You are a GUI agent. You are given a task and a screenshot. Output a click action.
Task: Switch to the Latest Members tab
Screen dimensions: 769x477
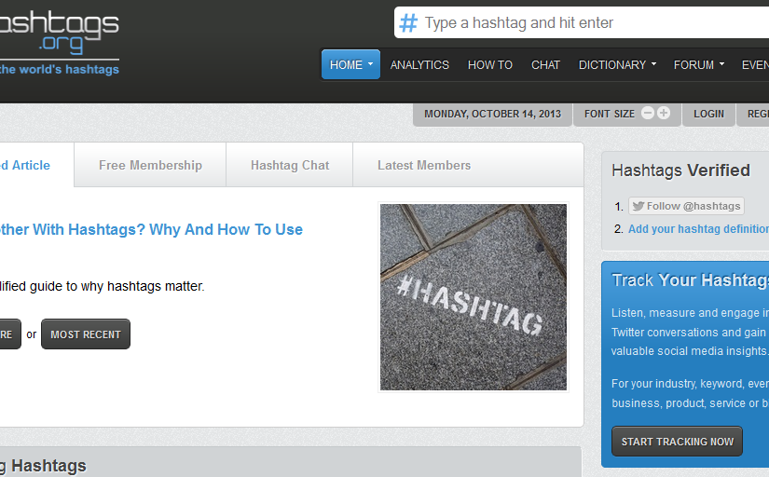coord(424,165)
